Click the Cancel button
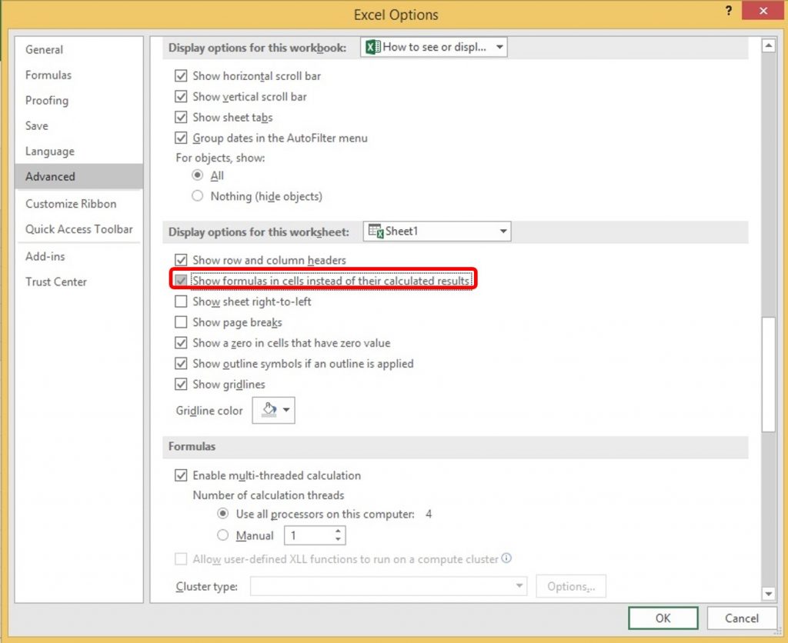The height and width of the screenshot is (643, 788). (741, 618)
